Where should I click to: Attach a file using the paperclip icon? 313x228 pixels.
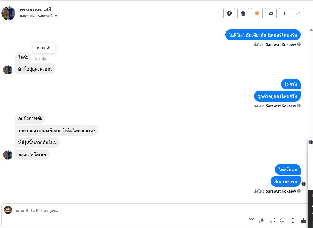click(262, 220)
